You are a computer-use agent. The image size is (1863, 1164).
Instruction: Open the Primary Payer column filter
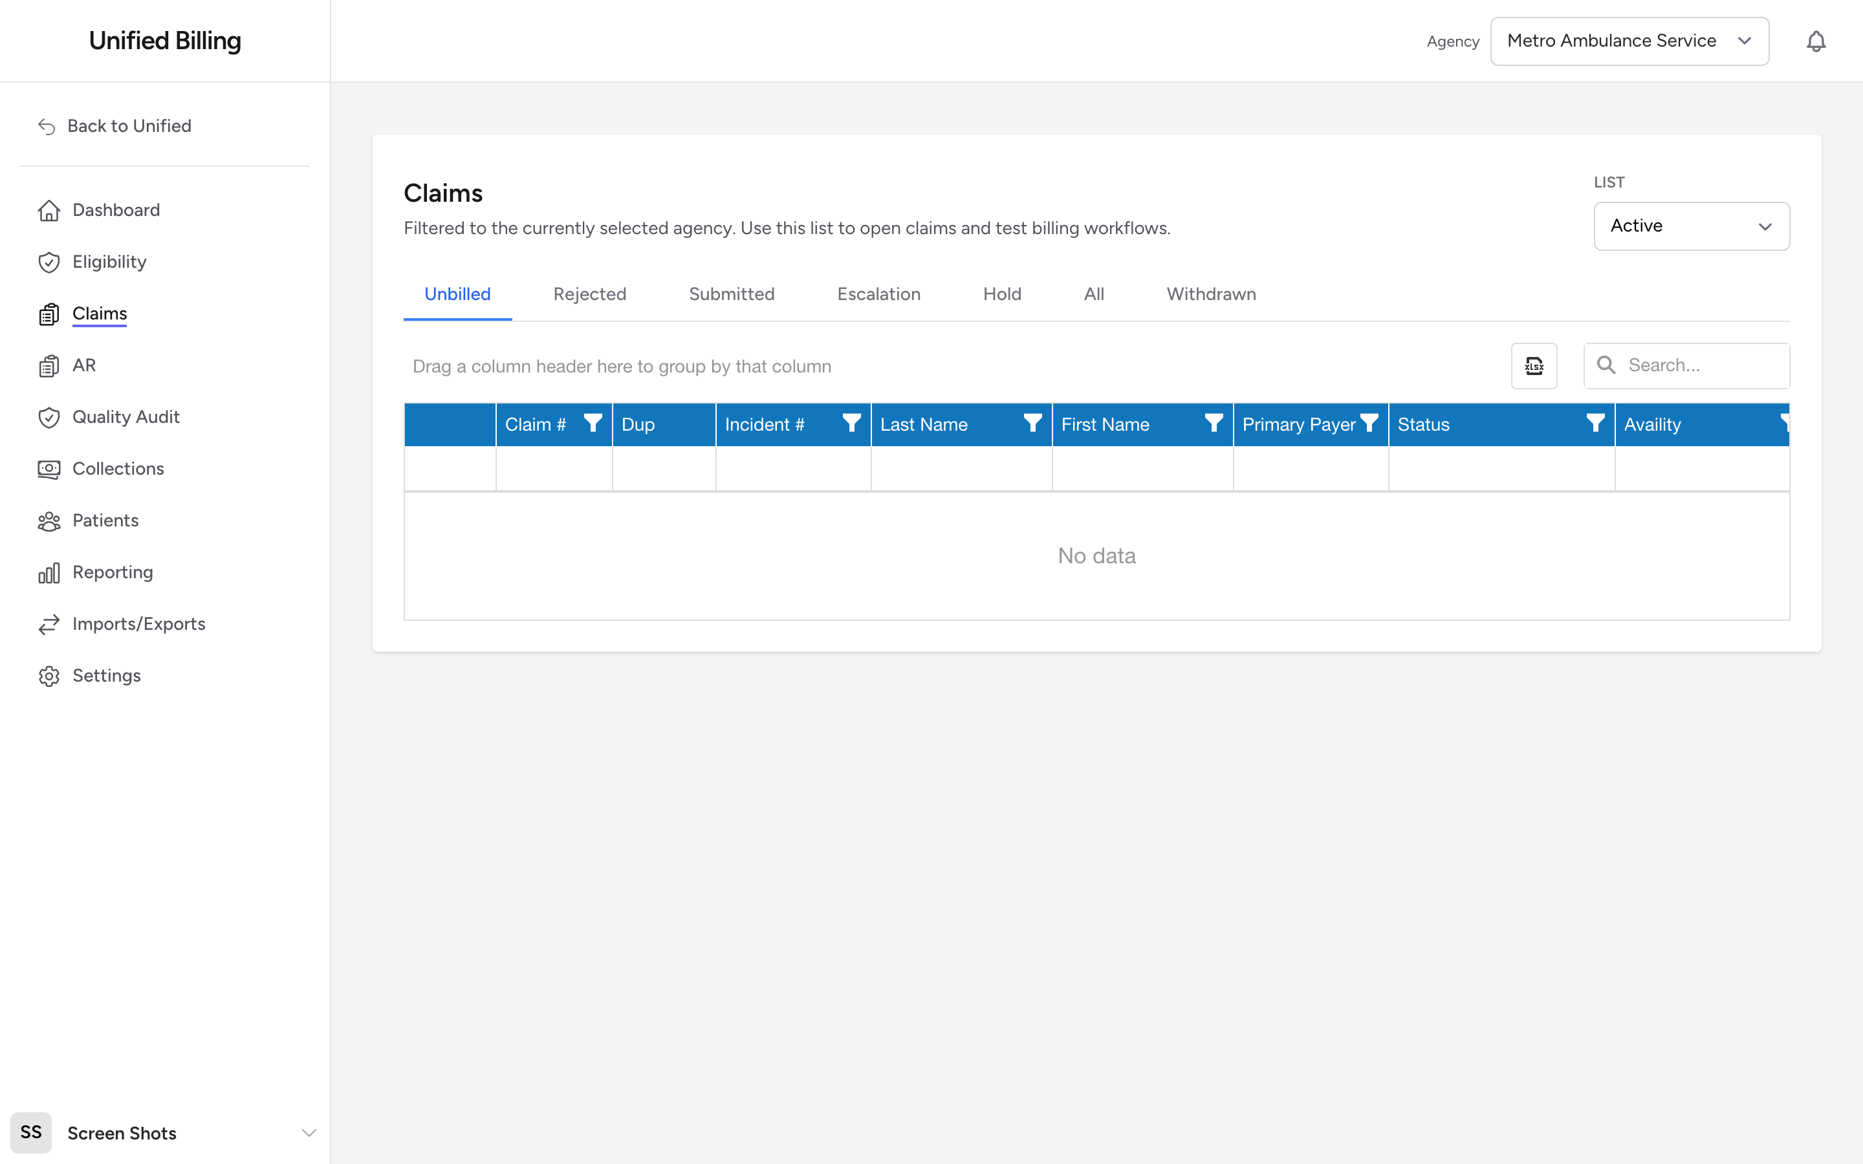pyautogui.click(x=1369, y=424)
